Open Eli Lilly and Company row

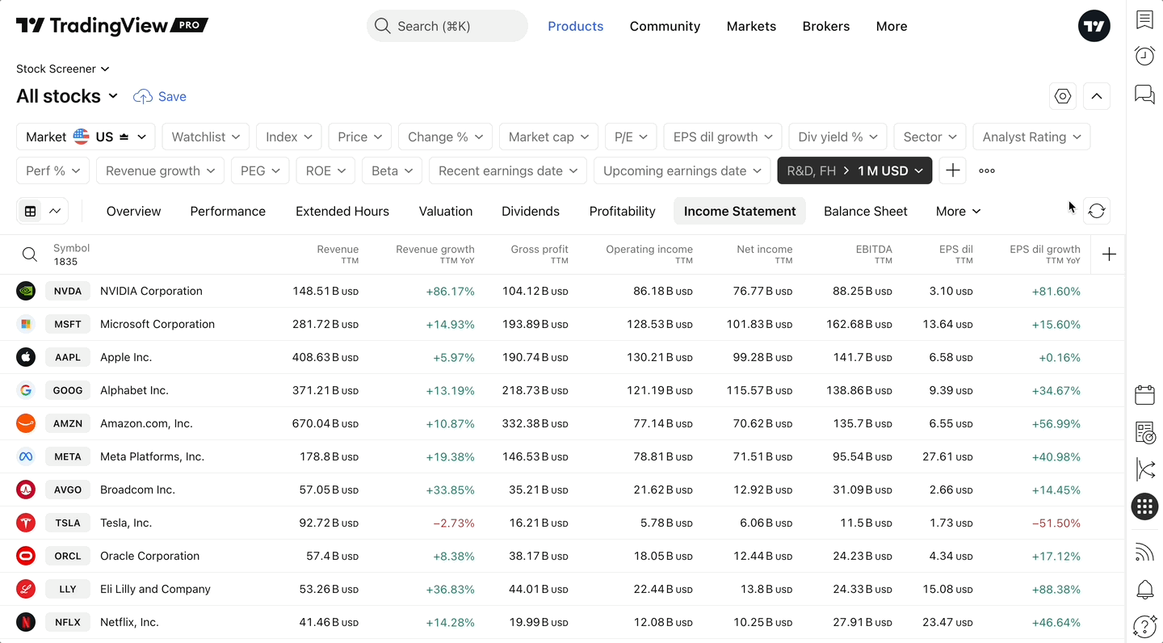[x=562, y=589]
